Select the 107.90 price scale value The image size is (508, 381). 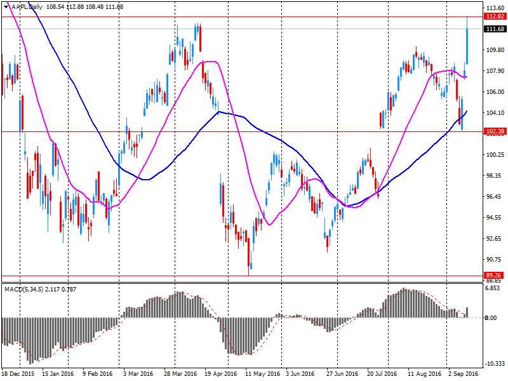coord(495,71)
